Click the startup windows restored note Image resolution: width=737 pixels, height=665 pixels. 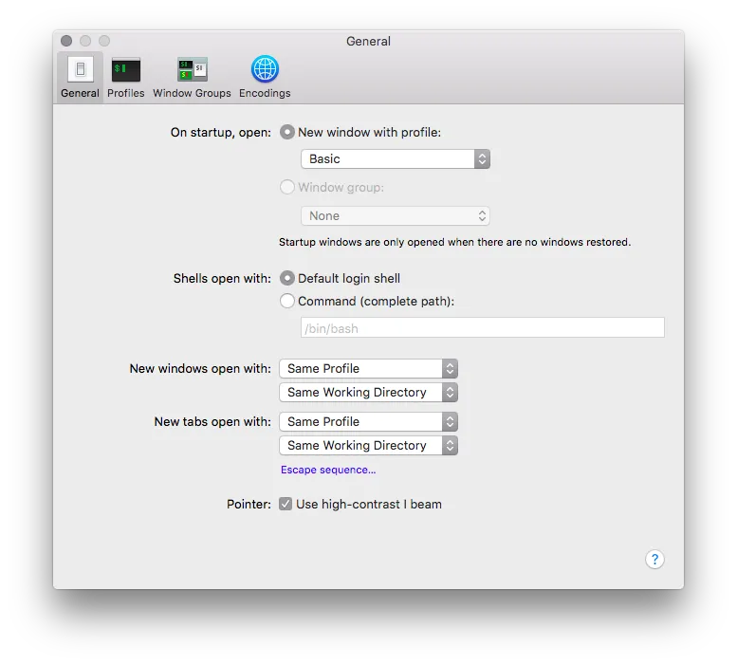tap(454, 242)
